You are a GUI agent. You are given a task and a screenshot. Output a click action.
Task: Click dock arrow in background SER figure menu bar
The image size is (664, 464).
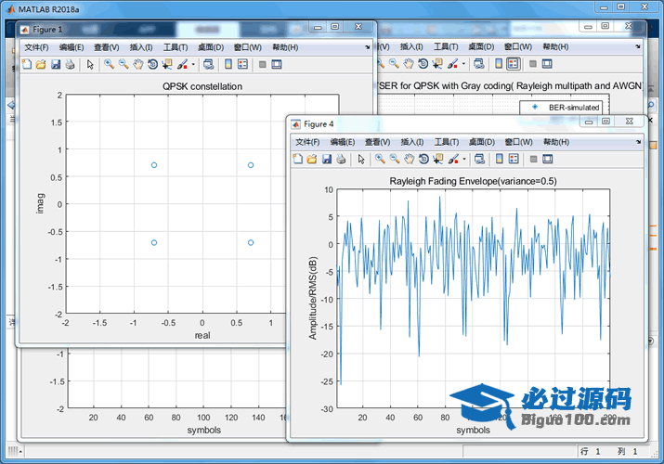pos(638,47)
